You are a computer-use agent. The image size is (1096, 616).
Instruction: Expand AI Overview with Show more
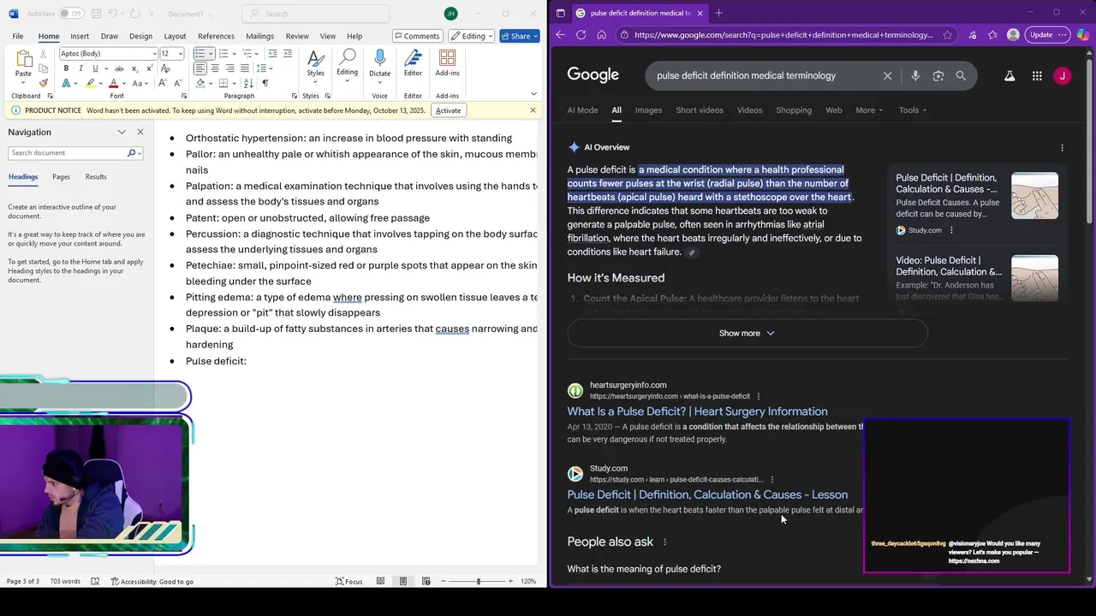coord(747,333)
